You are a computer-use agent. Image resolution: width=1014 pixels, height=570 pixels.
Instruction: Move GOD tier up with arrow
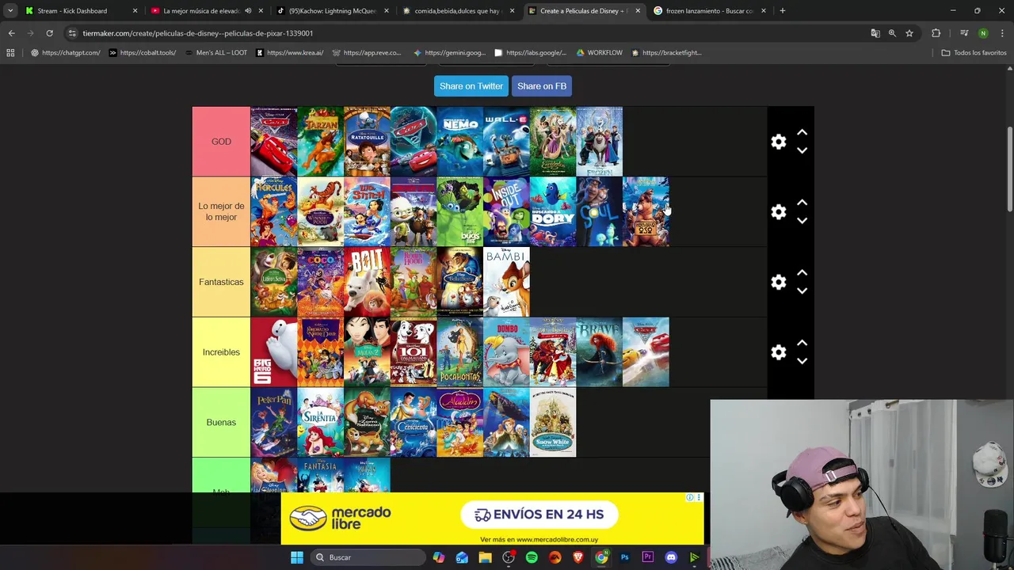[802, 132]
